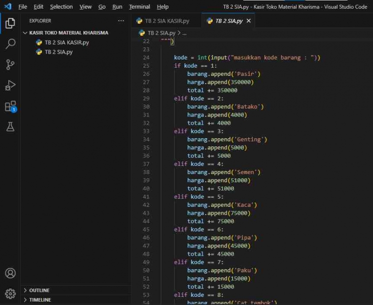Click 'elif kode == 6:' line
This screenshot has height=305, width=373.
(199, 230)
